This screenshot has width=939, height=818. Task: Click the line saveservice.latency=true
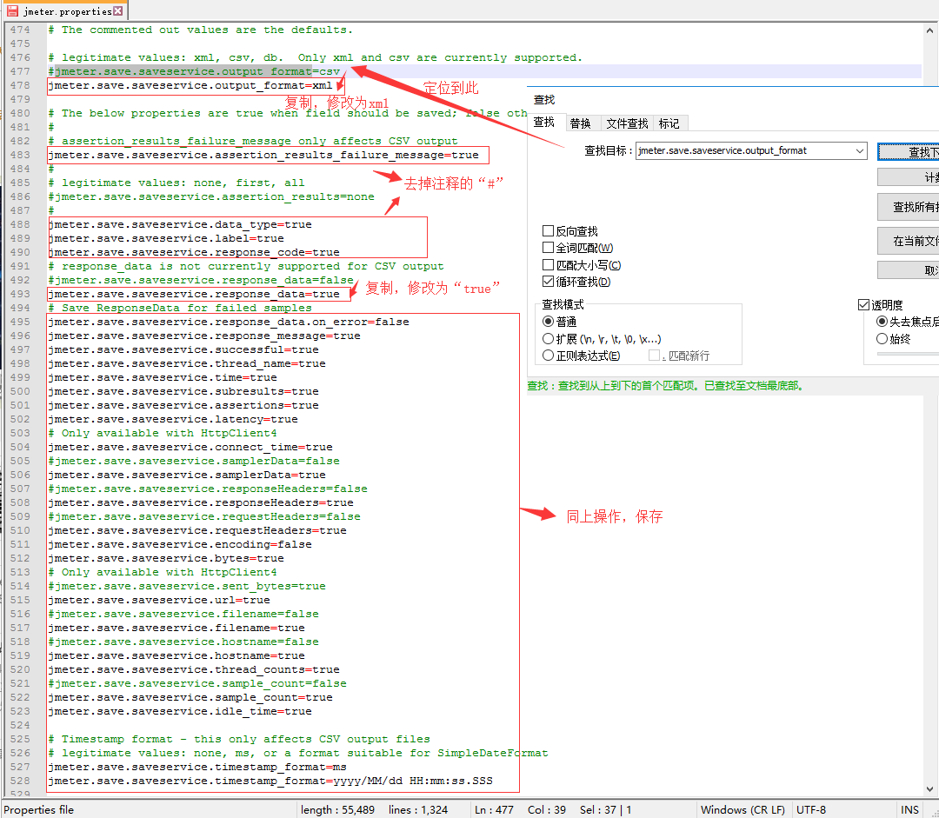[x=173, y=419]
